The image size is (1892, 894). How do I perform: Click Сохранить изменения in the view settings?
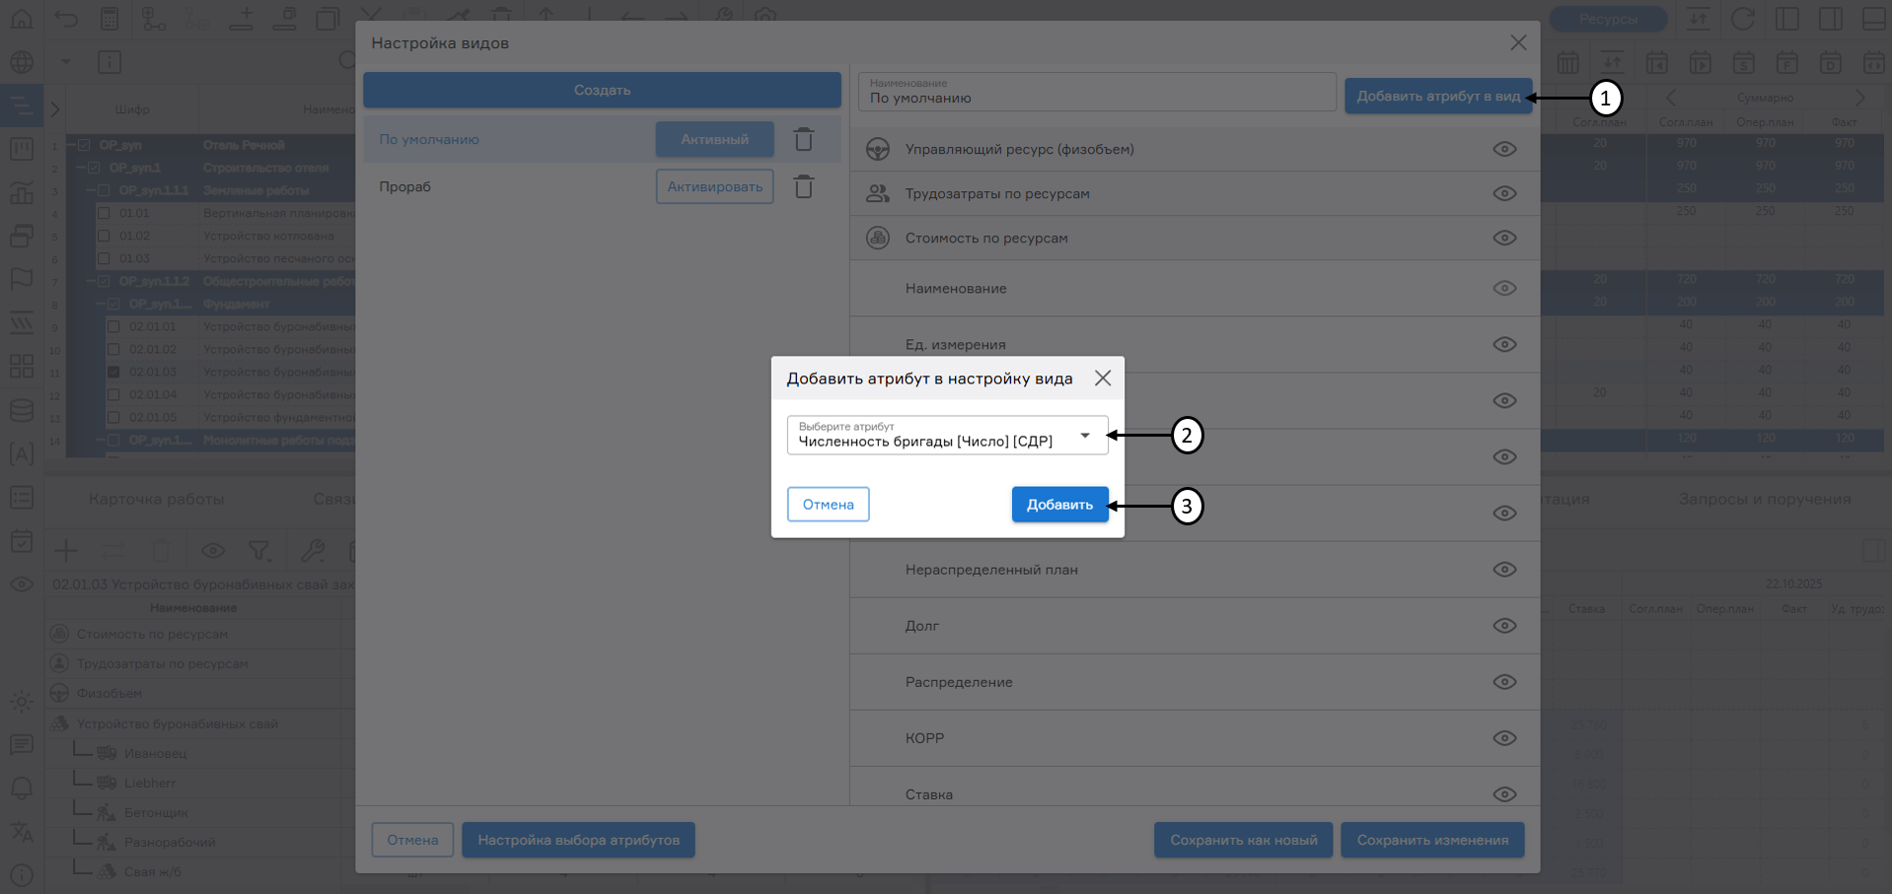[x=1432, y=840]
